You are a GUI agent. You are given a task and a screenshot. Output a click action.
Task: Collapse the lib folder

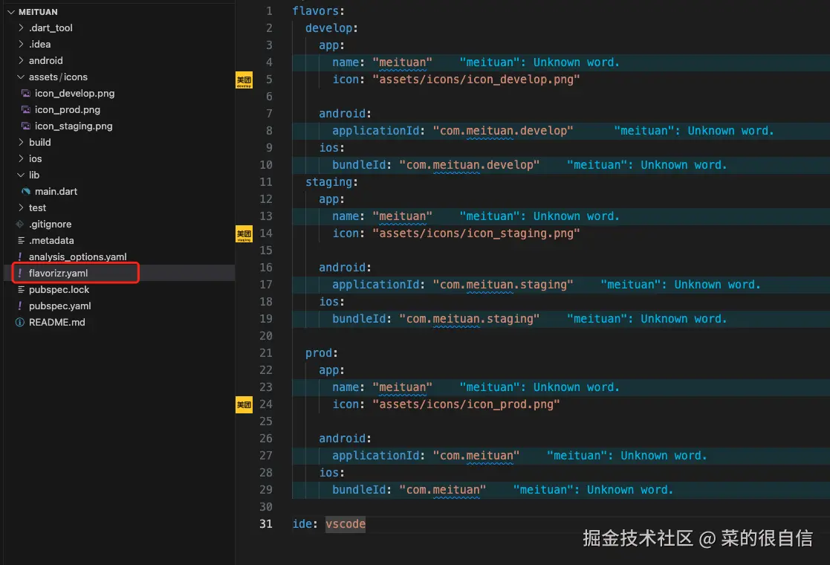click(x=21, y=175)
